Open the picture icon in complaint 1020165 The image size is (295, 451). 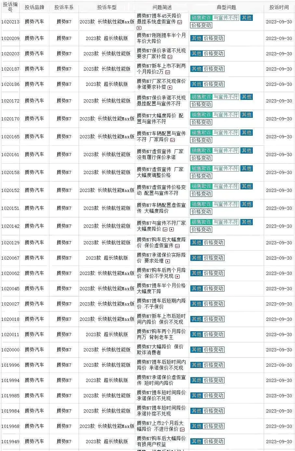pos(173,140)
